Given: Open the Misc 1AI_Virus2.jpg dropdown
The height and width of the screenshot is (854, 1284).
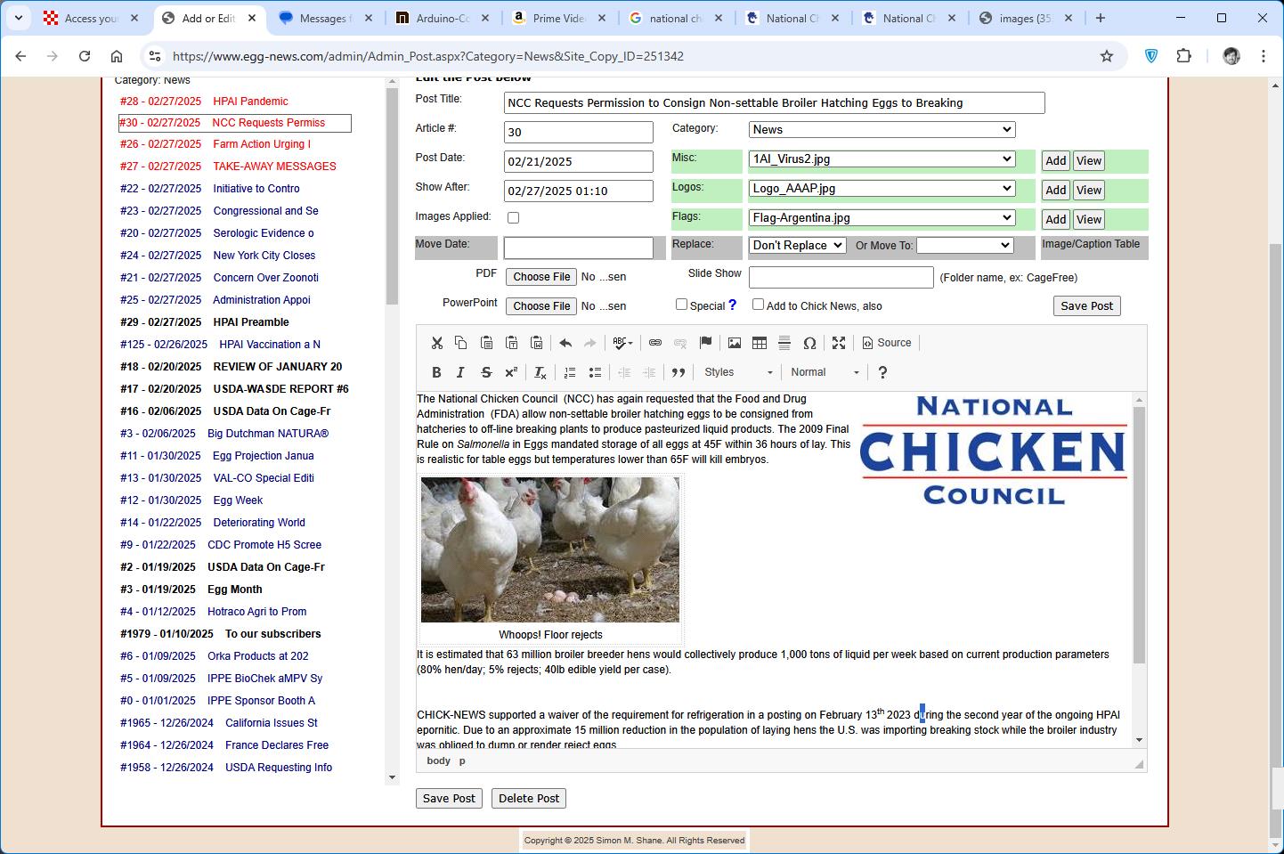Looking at the screenshot, I should click(882, 159).
